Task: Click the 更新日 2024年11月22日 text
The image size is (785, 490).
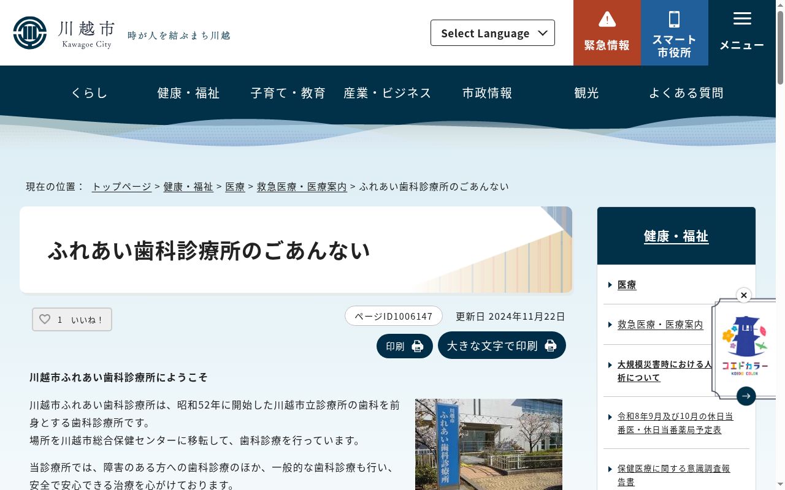Action: 510,317
